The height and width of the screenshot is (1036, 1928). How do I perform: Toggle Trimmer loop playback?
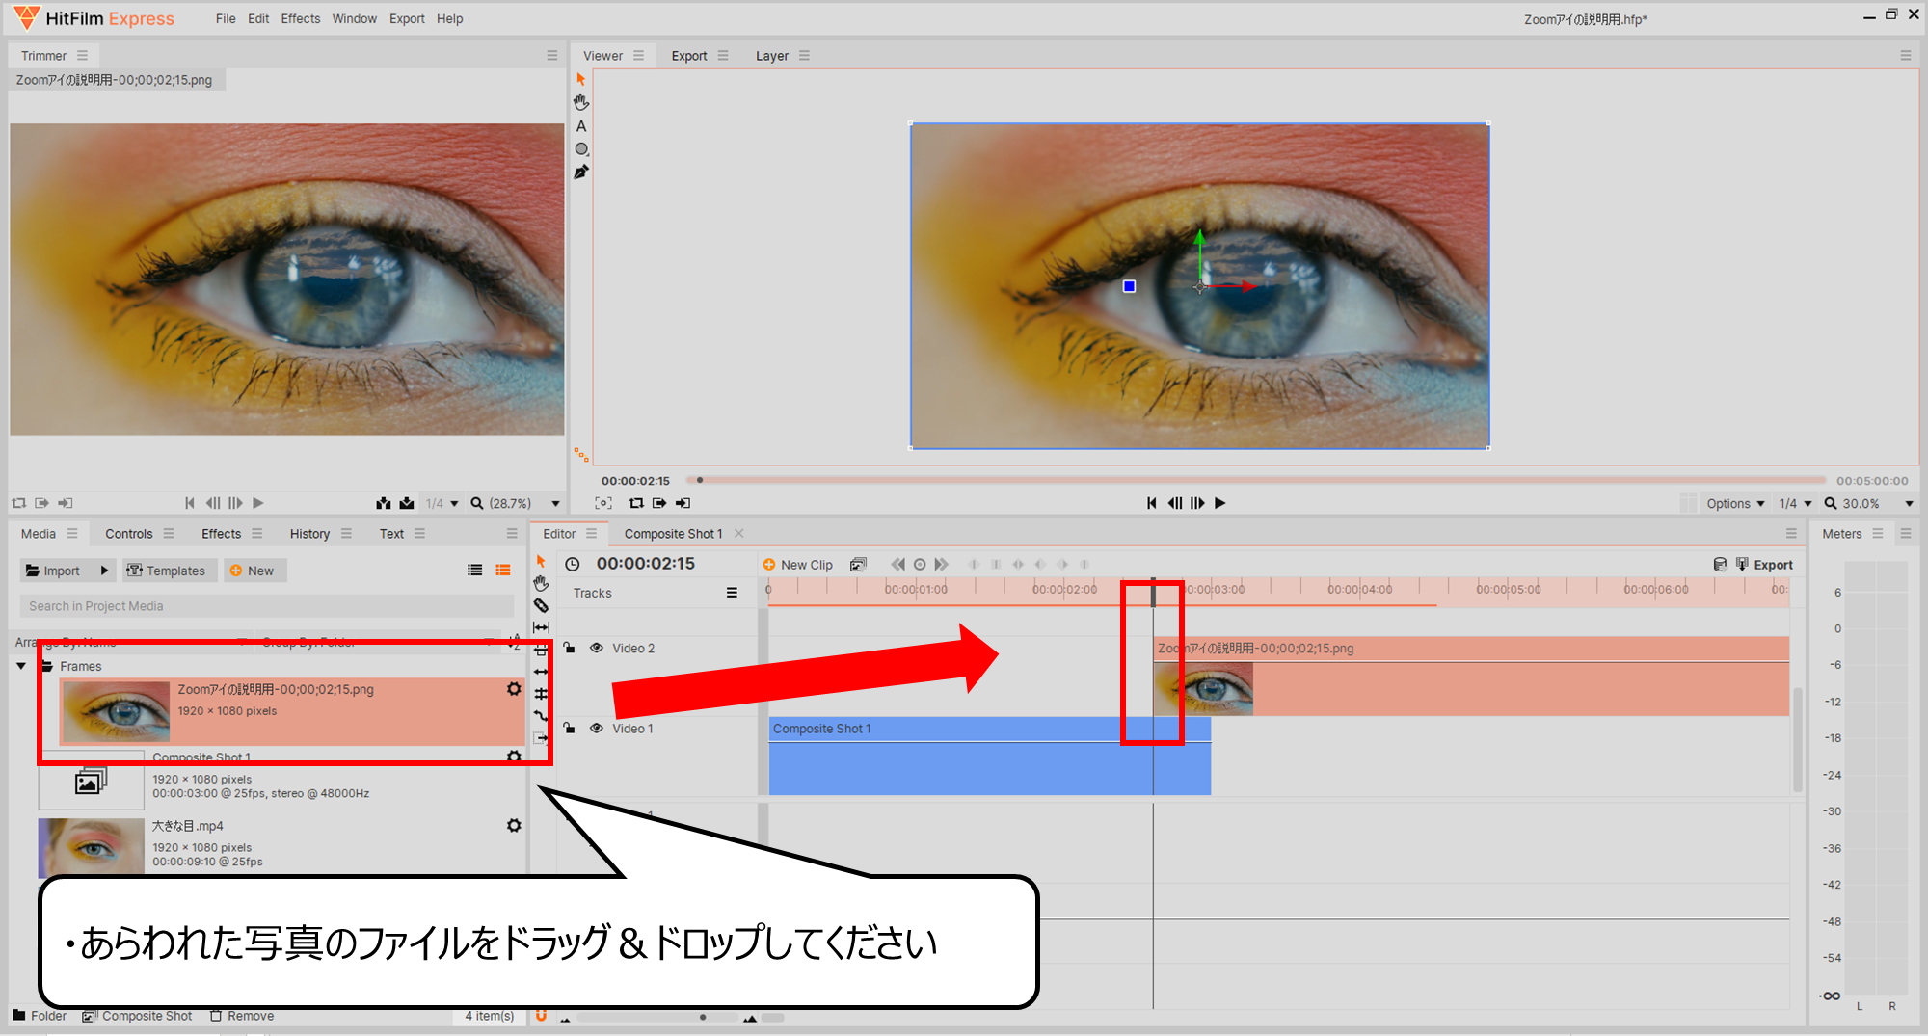pyautogui.click(x=18, y=503)
